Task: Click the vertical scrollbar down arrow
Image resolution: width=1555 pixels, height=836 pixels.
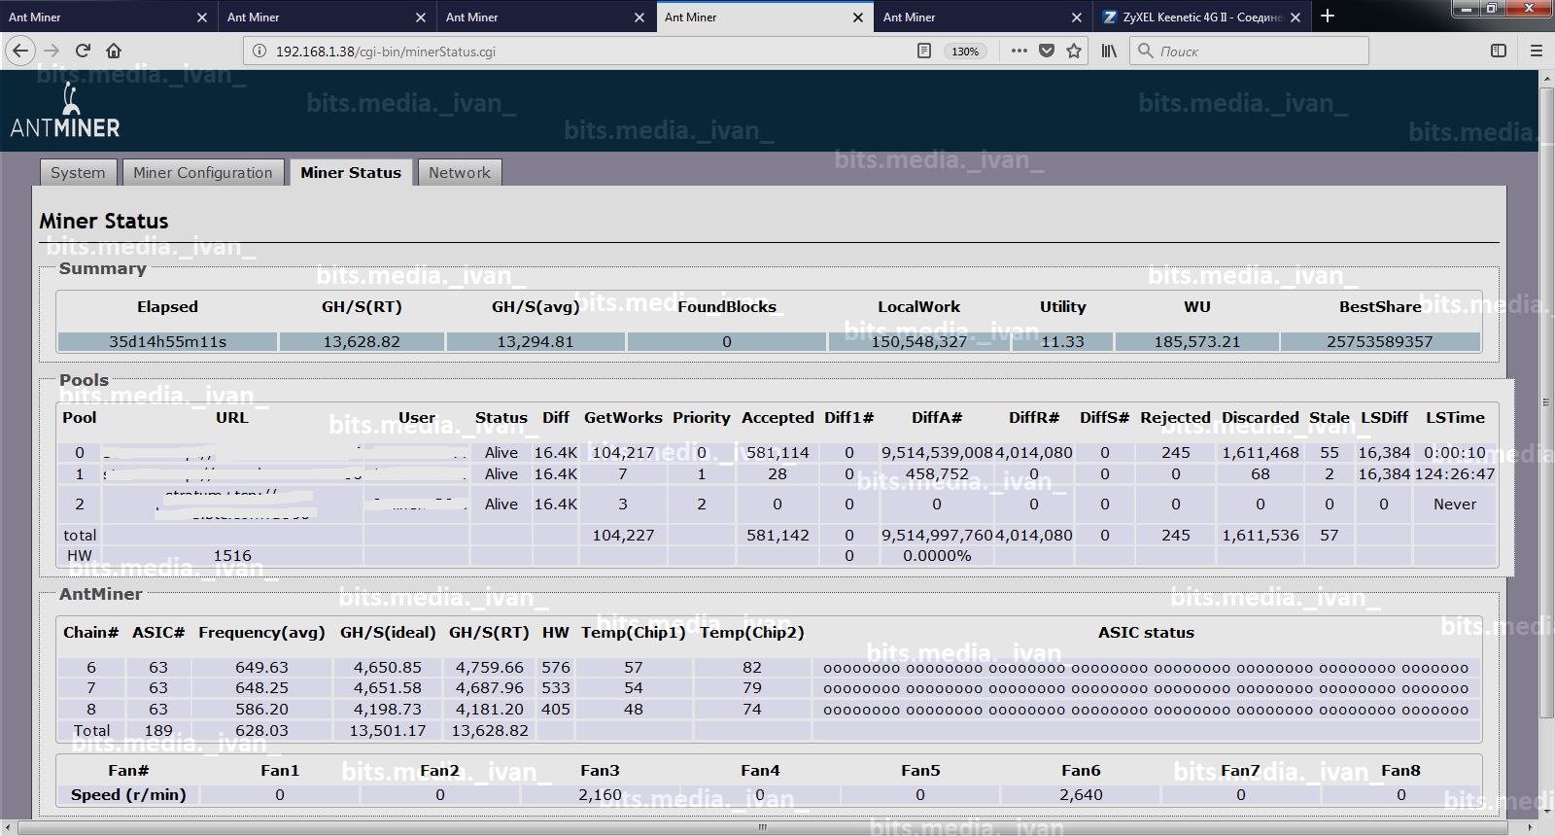Action: pos(1545,813)
